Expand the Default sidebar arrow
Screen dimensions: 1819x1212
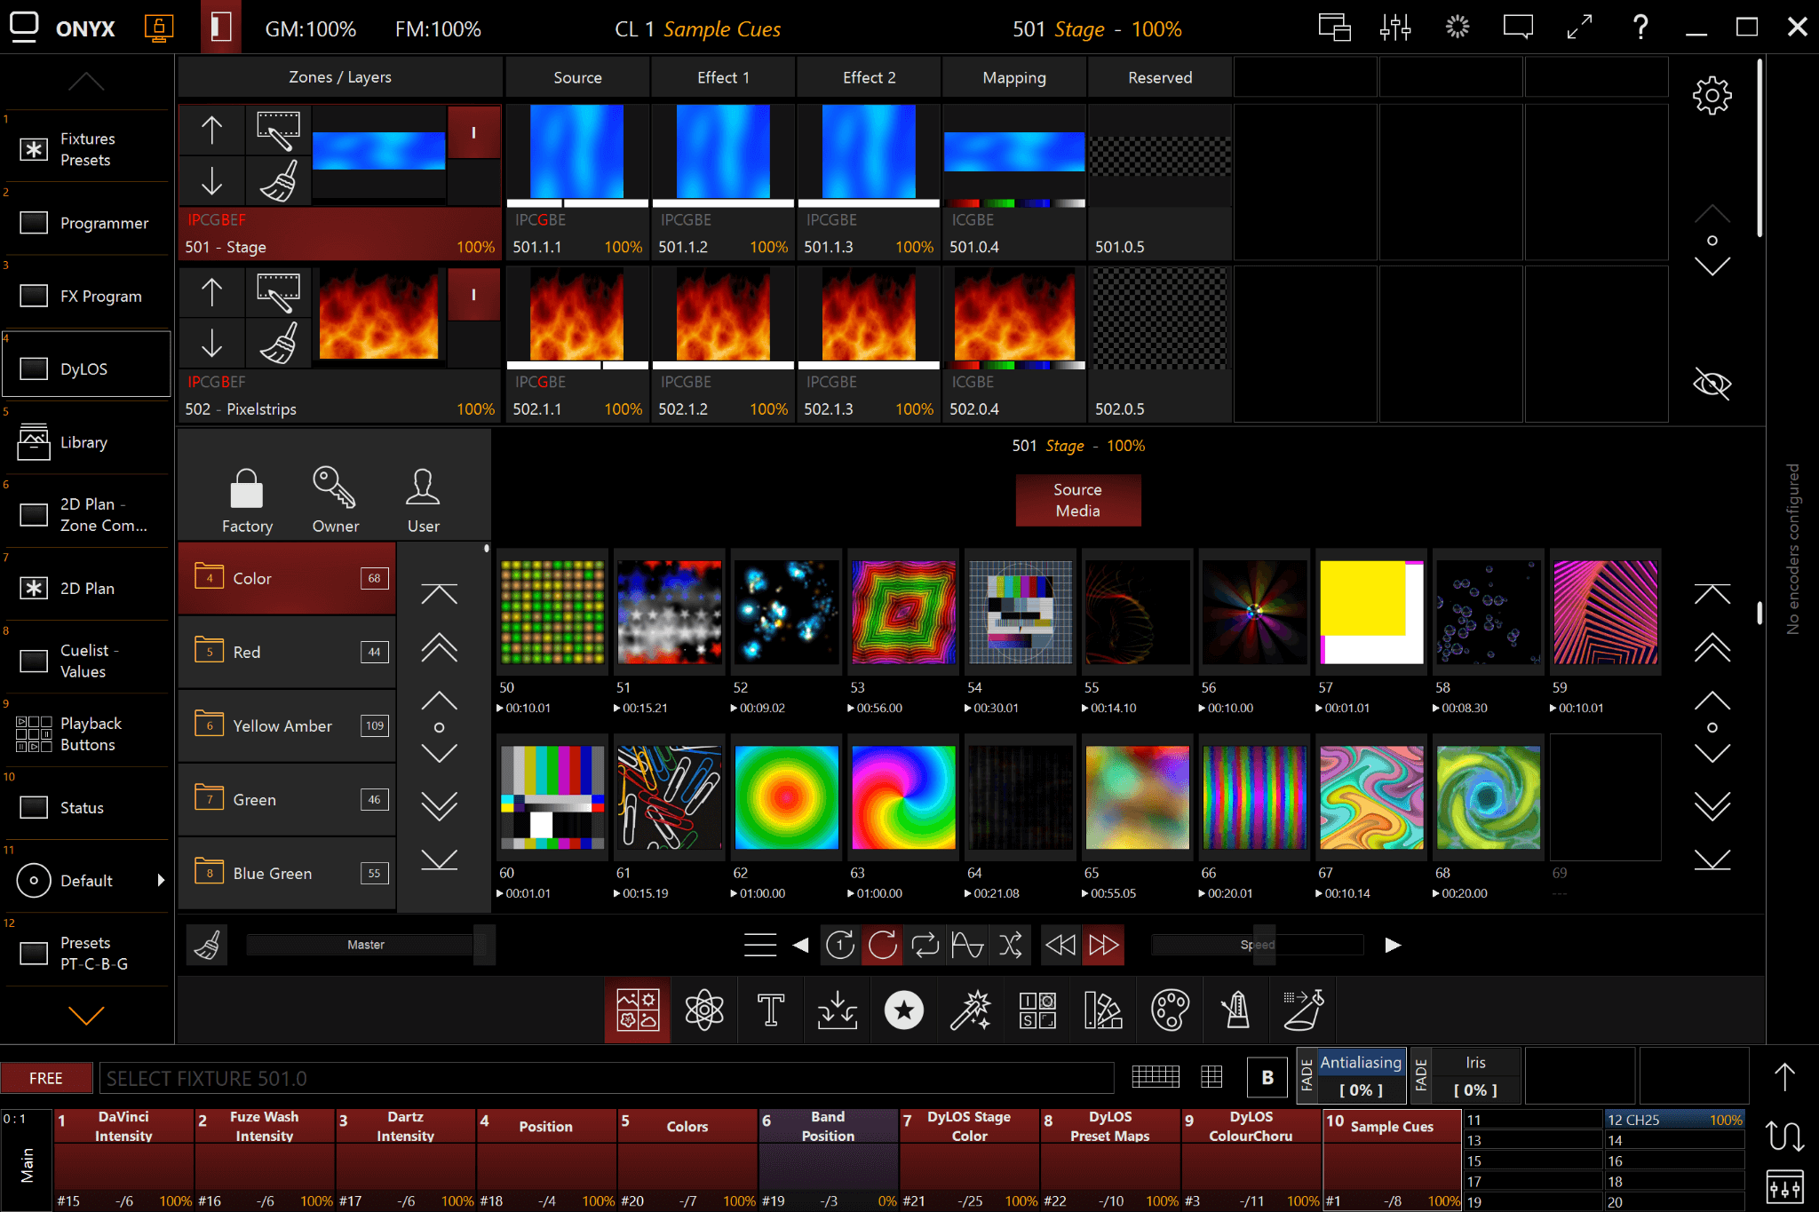pyautogui.click(x=161, y=880)
